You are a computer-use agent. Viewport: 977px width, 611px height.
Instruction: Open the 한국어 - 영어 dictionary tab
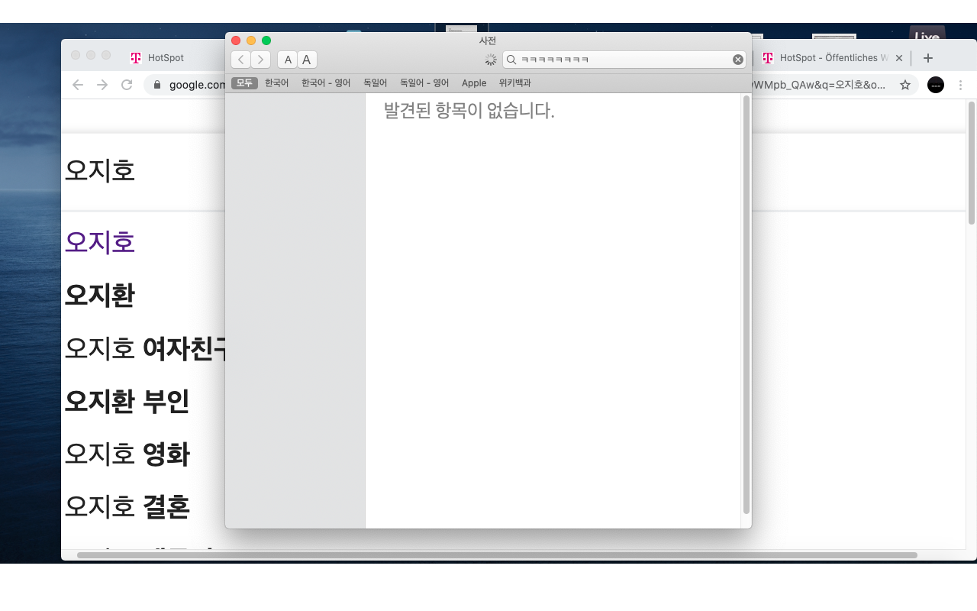[326, 83]
